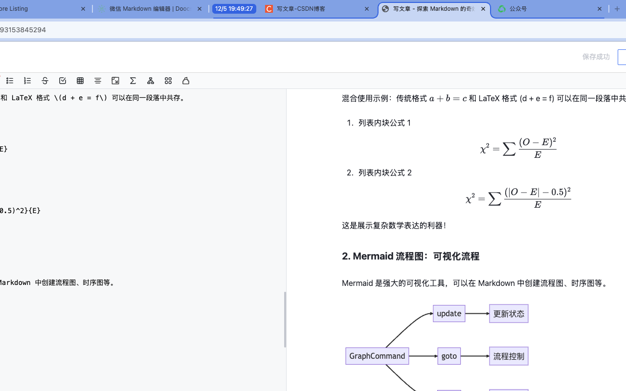Click the GraphCommand node in the flowchart

click(x=377, y=356)
